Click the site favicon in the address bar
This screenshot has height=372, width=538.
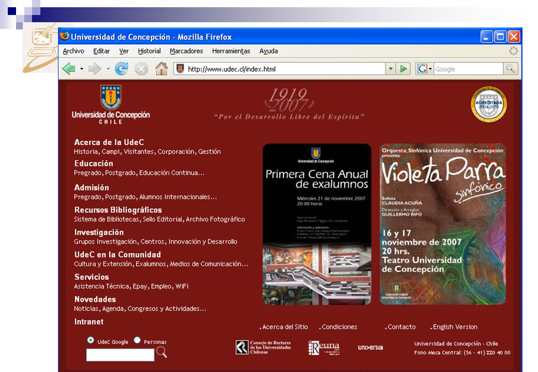180,69
